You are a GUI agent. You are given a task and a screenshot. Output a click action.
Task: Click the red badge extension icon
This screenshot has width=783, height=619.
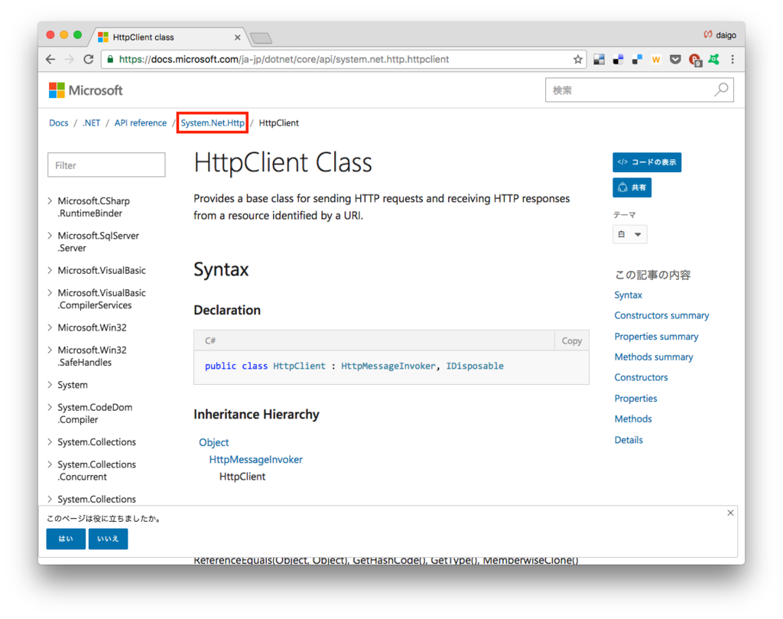point(694,60)
